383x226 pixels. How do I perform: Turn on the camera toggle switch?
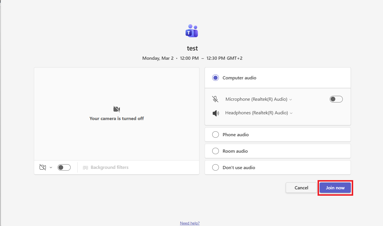click(x=64, y=167)
